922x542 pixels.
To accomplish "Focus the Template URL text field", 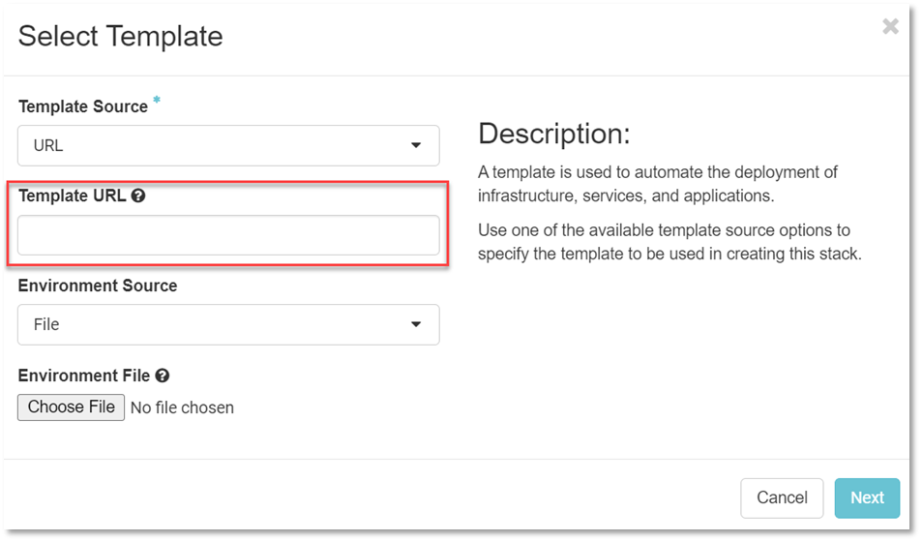I will pos(228,235).
